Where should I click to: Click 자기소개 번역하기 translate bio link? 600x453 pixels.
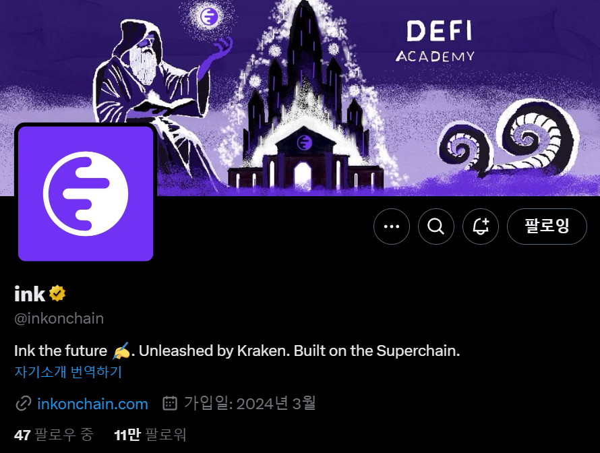coord(68,372)
